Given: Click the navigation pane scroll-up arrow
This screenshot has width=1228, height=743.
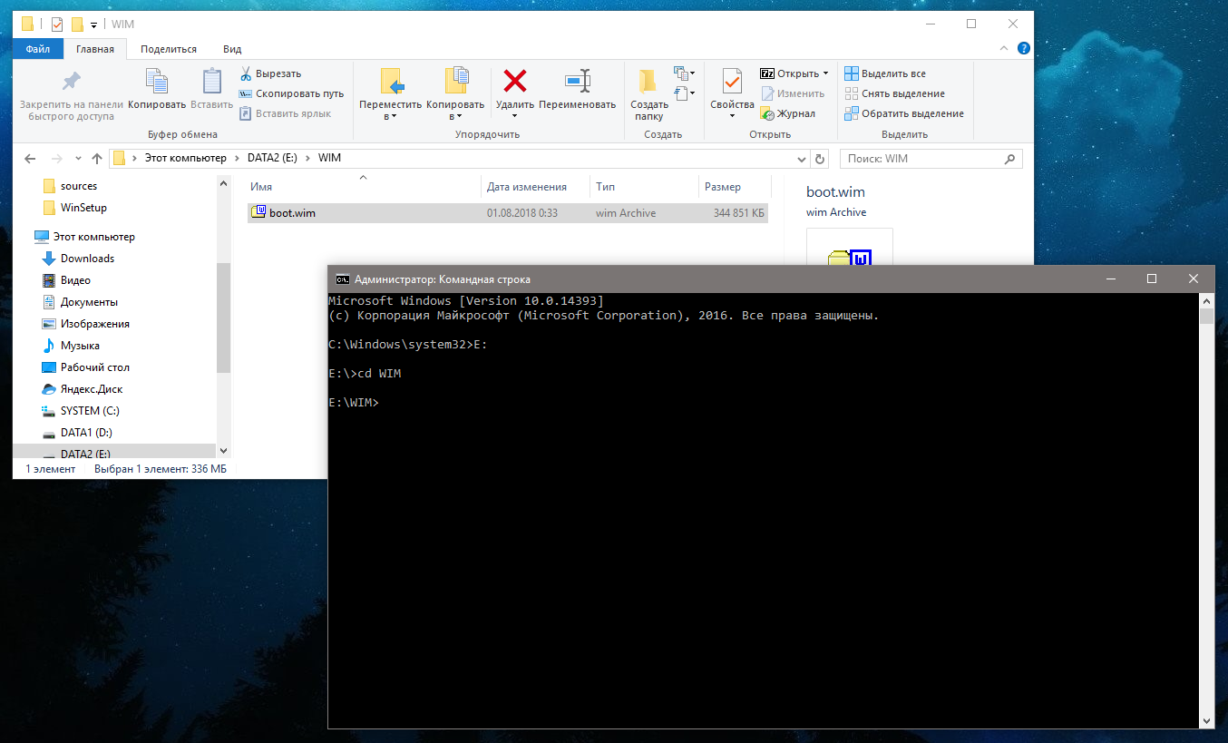Looking at the screenshot, I should coord(224,182).
